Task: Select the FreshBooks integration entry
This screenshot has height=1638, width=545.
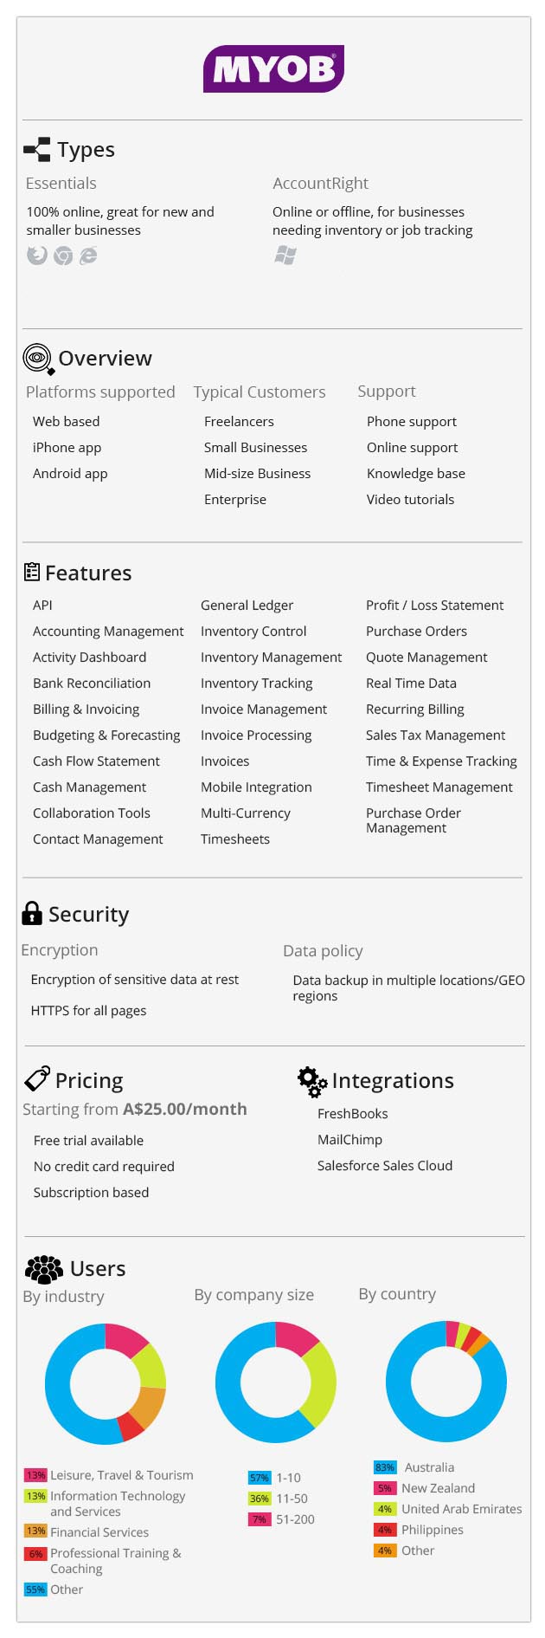Action: [352, 1114]
